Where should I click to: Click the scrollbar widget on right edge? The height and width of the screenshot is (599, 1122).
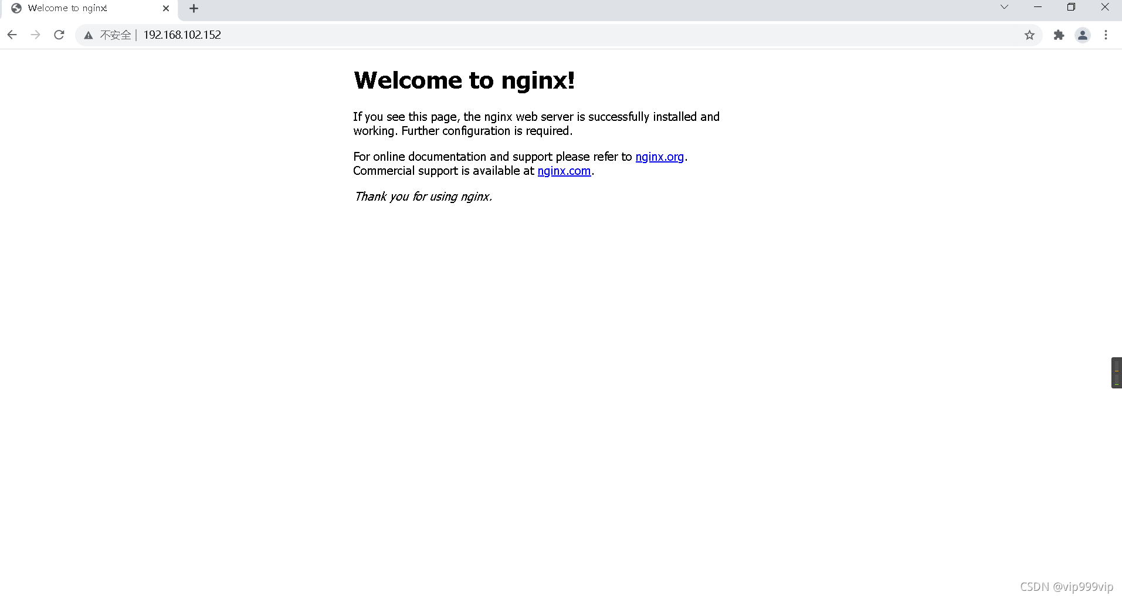(1116, 372)
